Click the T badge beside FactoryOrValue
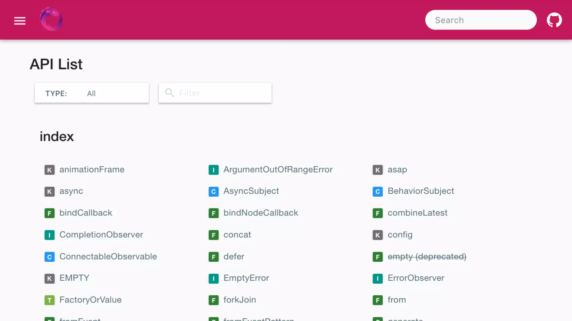This screenshot has height=321, width=572. tap(49, 300)
